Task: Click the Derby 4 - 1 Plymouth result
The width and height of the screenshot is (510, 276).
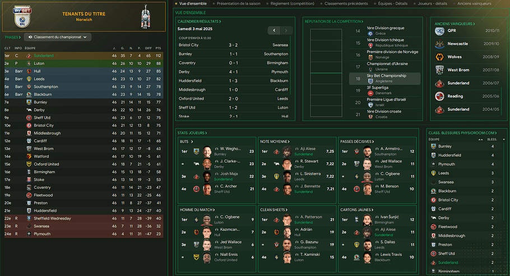Action: pos(233,72)
